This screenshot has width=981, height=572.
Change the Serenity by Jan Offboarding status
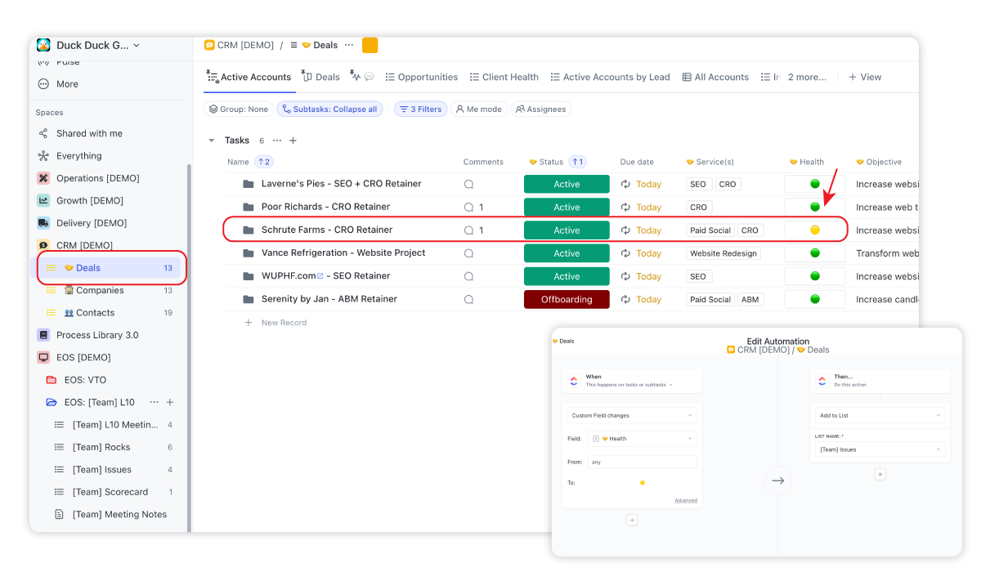(567, 299)
